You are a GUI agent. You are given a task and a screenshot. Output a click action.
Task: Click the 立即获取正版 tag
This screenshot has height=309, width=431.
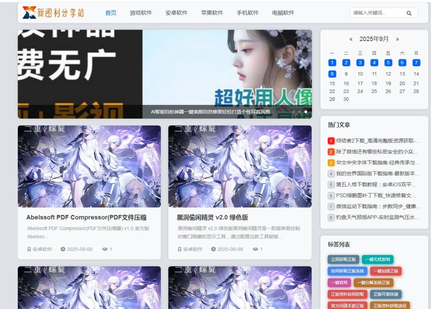[x=343, y=259]
